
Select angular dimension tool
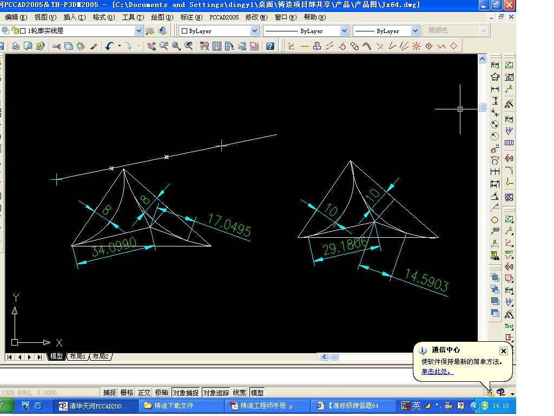pos(495,196)
